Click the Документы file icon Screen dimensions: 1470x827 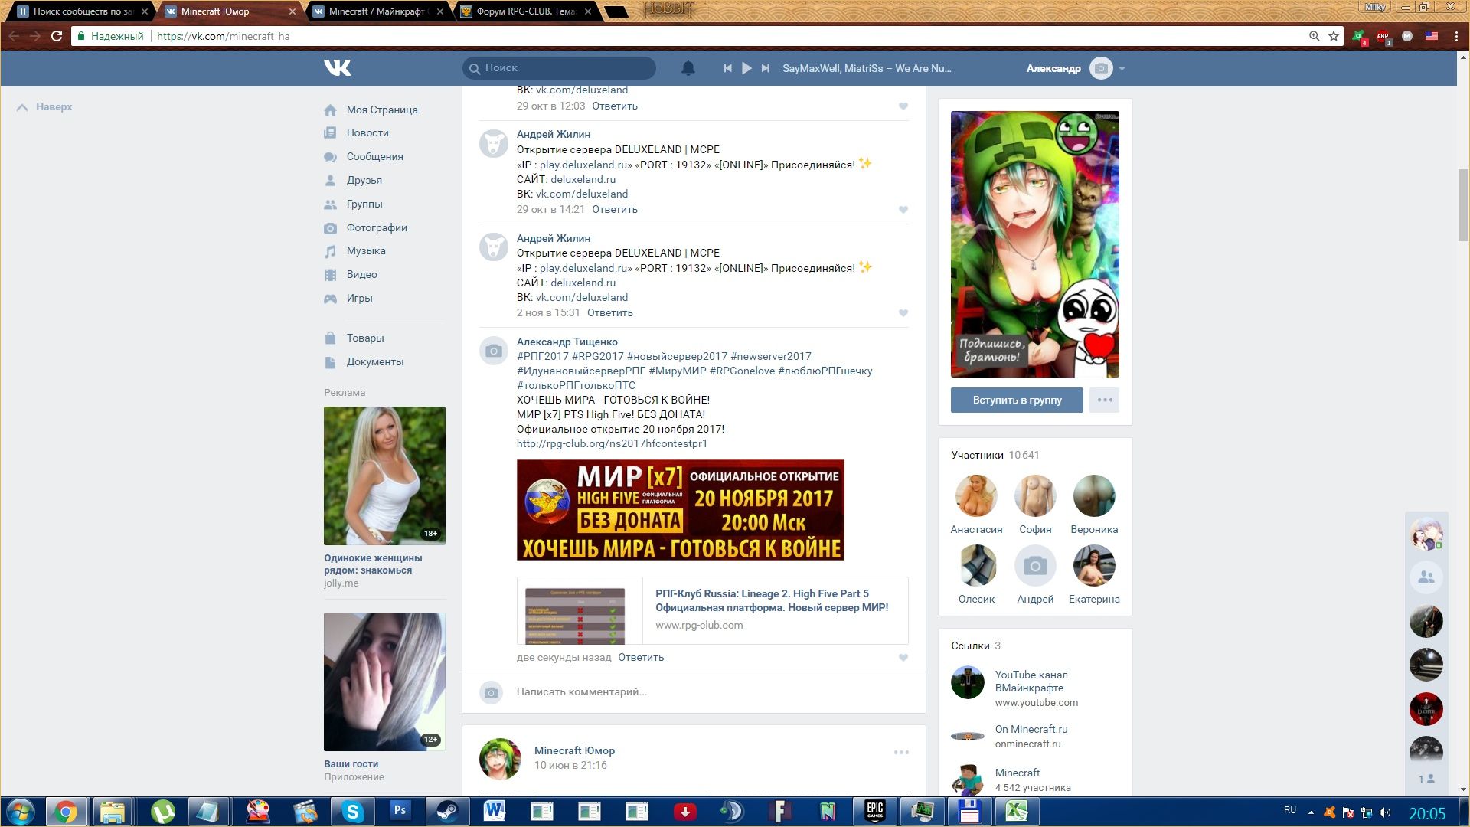coord(330,362)
